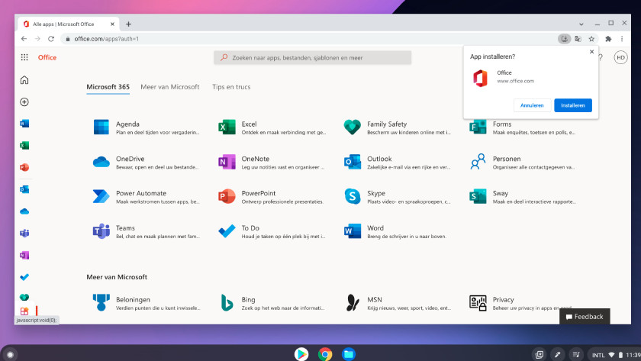Viewport: 641px width, 361px height.
Task: Open Excel from the left sidebar
Action: [x=24, y=145]
